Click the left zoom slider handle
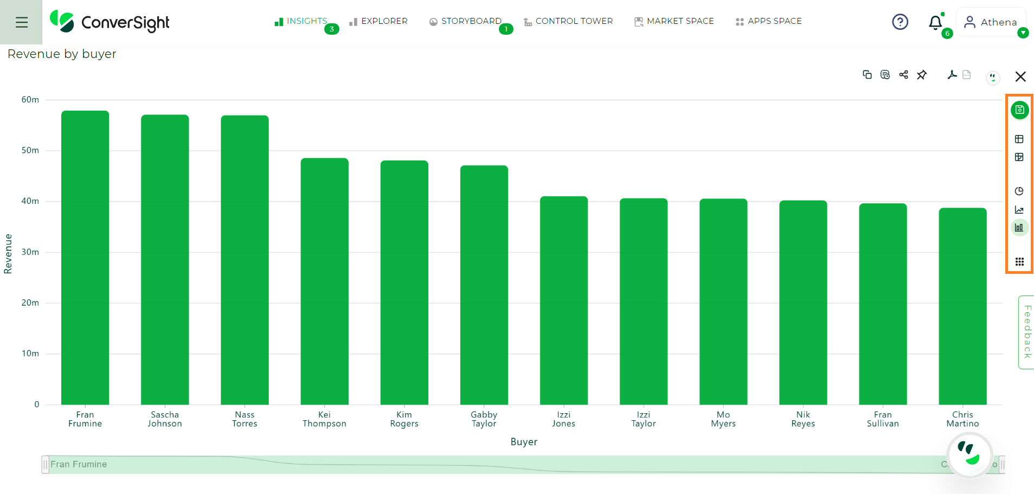The width and height of the screenshot is (1034, 494). pyautogui.click(x=46, y=465)
